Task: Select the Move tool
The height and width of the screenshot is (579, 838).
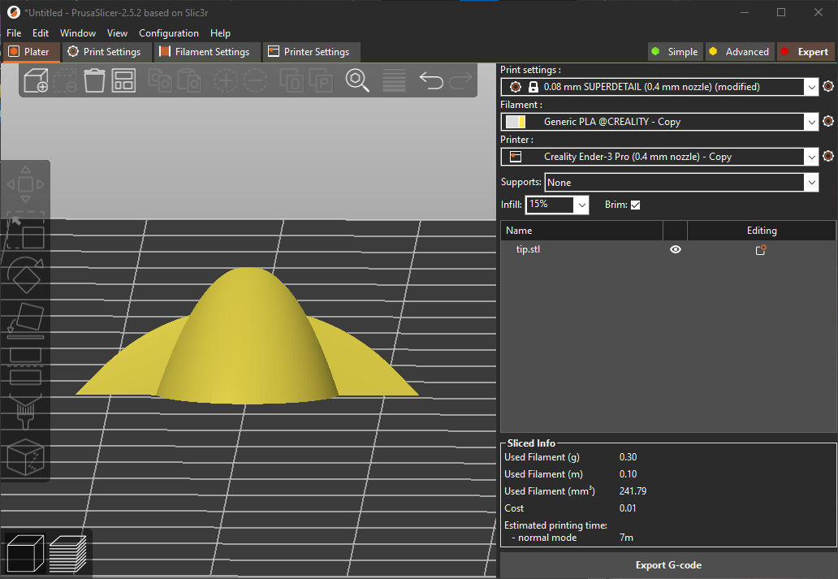Action: pos(25,184)
